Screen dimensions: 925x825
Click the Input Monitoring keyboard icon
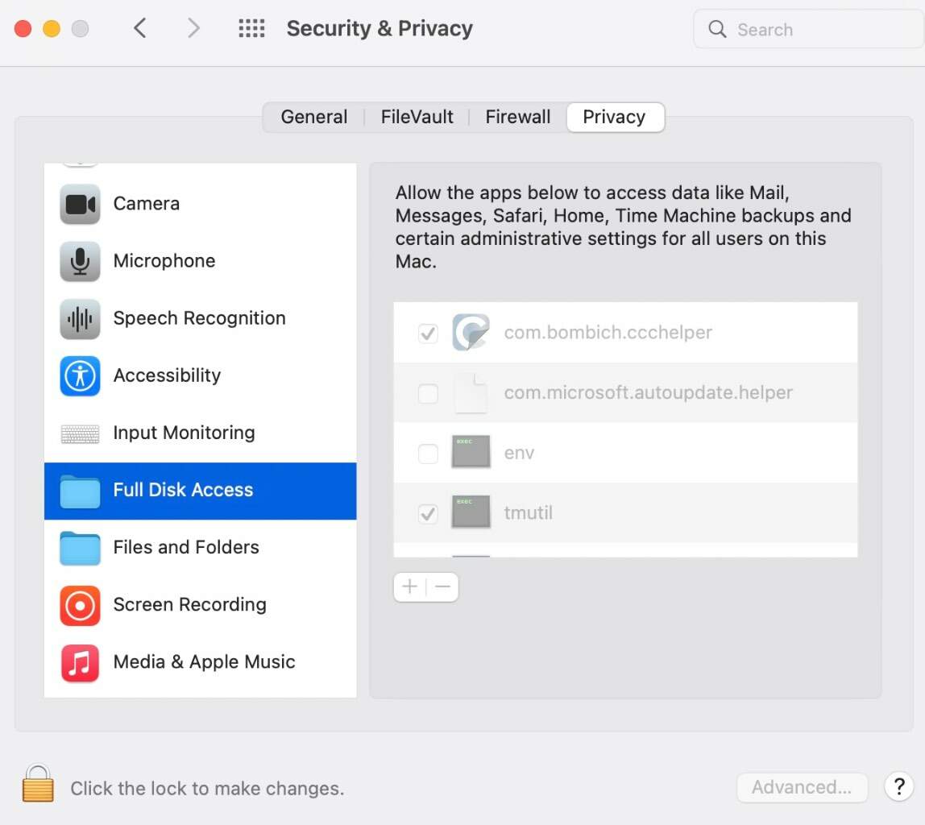point(80,433)
